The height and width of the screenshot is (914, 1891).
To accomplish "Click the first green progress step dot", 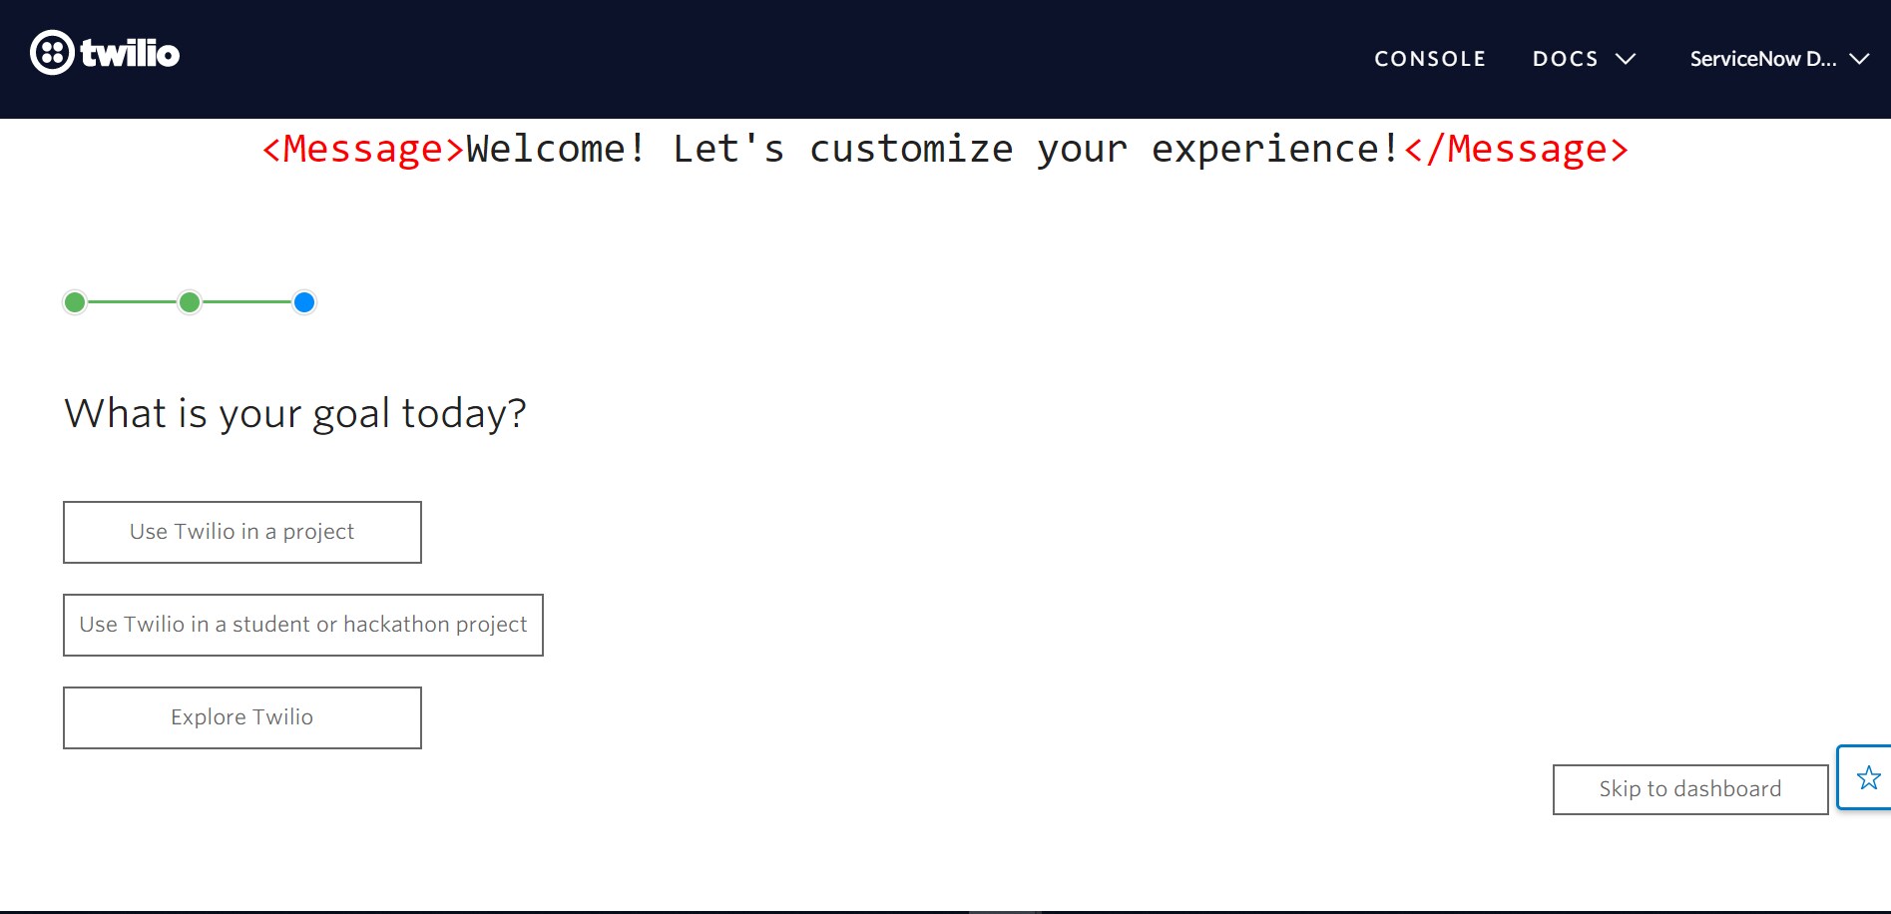I will coord(75,301).
